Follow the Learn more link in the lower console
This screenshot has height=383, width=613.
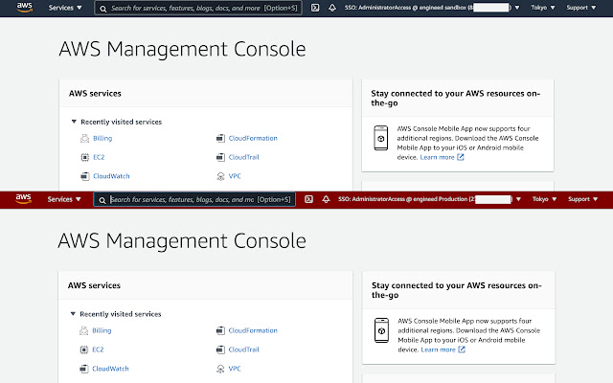pyautogui.click(x=438, y=349)
